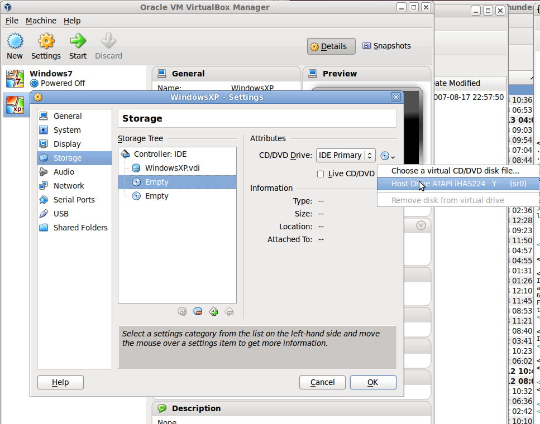Switch to the Details view button
540x424 pixels.
[331, 46]
